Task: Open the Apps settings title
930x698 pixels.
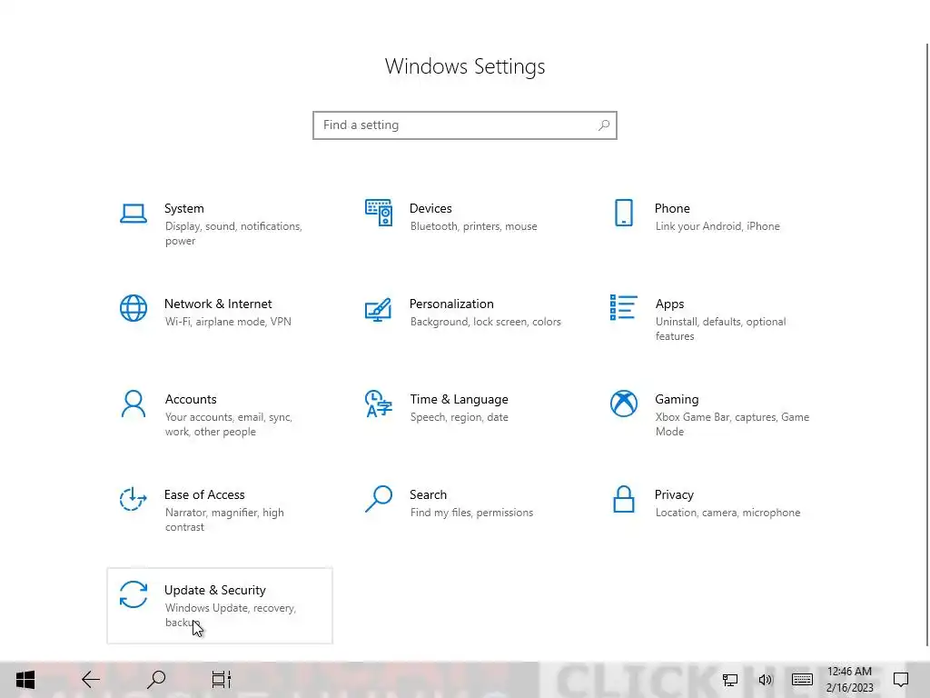Action: click(x=669, y=304)
